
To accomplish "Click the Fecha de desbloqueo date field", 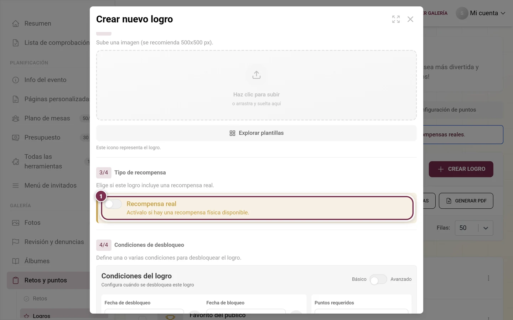I will click(x=144, y=311).
